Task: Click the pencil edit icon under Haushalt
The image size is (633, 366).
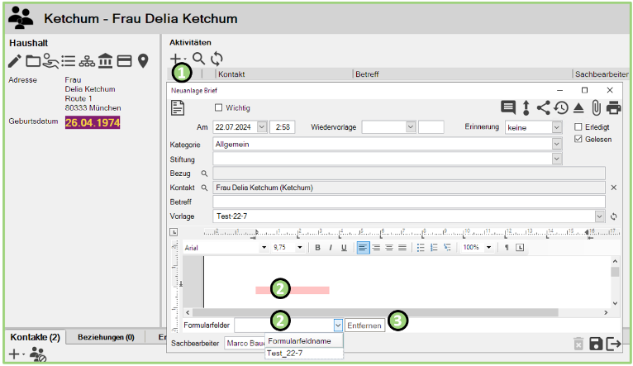Action: coord(14,60)
